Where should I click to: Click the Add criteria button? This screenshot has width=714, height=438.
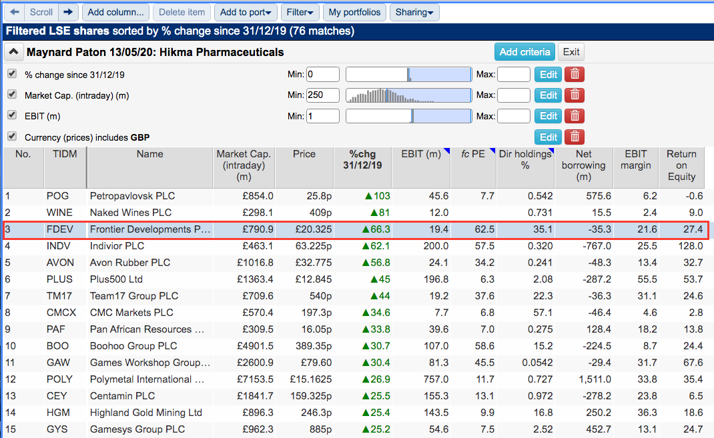pos(524,52)
